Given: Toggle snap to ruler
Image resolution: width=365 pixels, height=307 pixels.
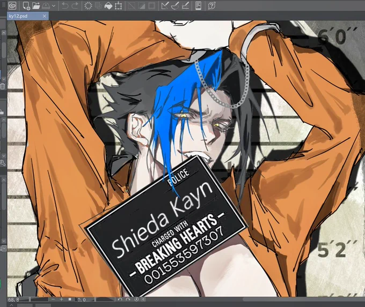Looking at the screenshot, I should tap(165, 5).
